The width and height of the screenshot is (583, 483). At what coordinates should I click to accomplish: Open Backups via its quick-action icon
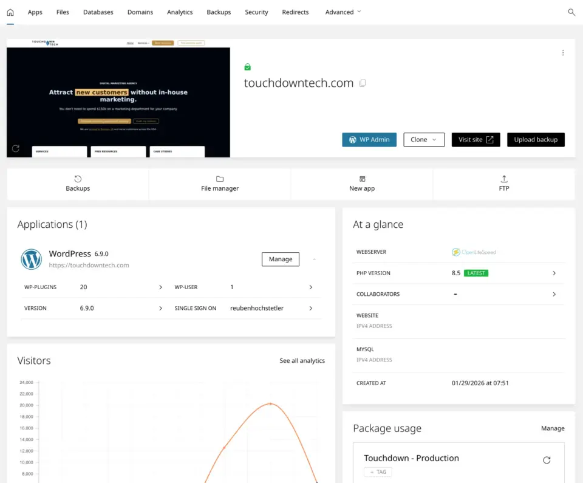coord(78,179)
